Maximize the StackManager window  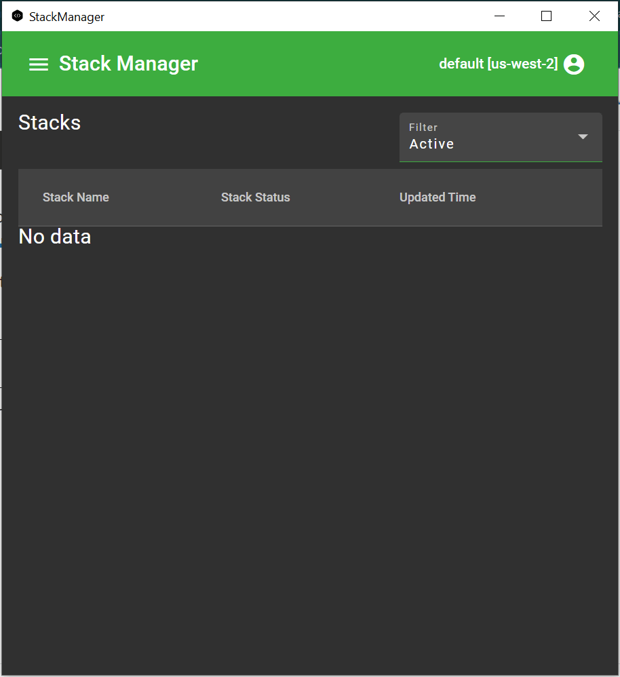[x=546, y=16]
